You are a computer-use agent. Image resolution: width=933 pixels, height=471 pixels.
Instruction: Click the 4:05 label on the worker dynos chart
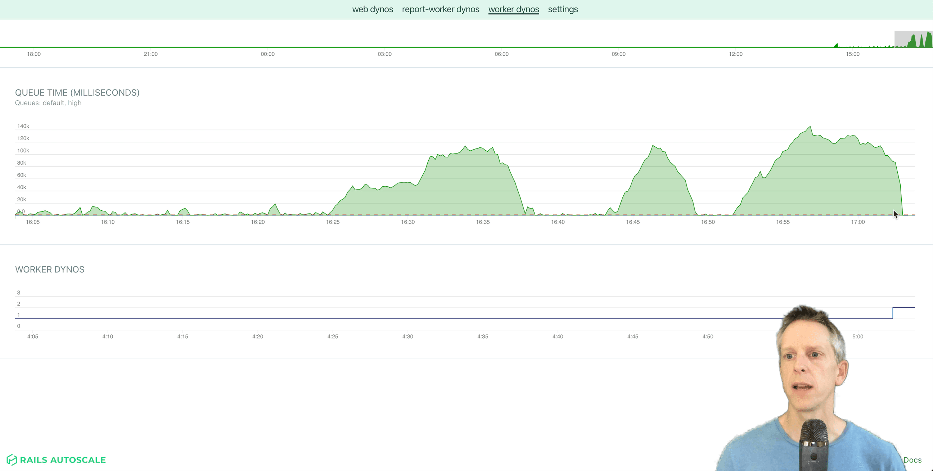pyautogui.click(x=33, y=336)
